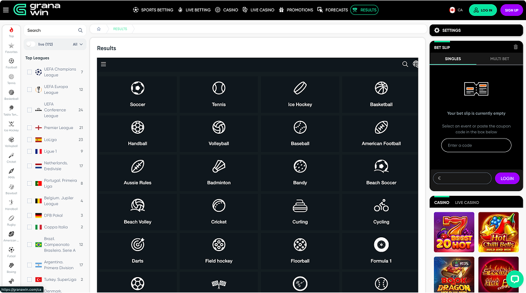Open Soccer results
526x293 pixels.
point(137,94)
